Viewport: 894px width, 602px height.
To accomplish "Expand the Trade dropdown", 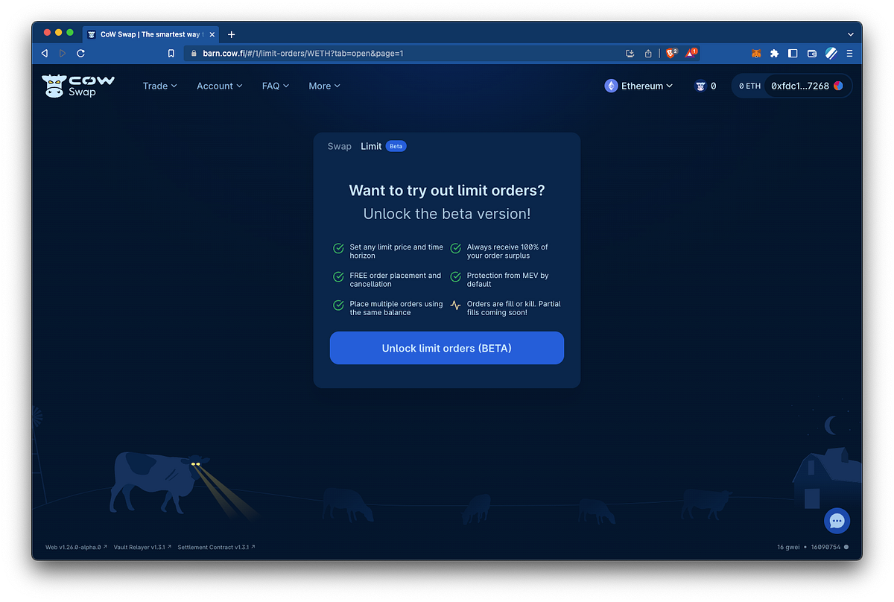I will [159, 86].
